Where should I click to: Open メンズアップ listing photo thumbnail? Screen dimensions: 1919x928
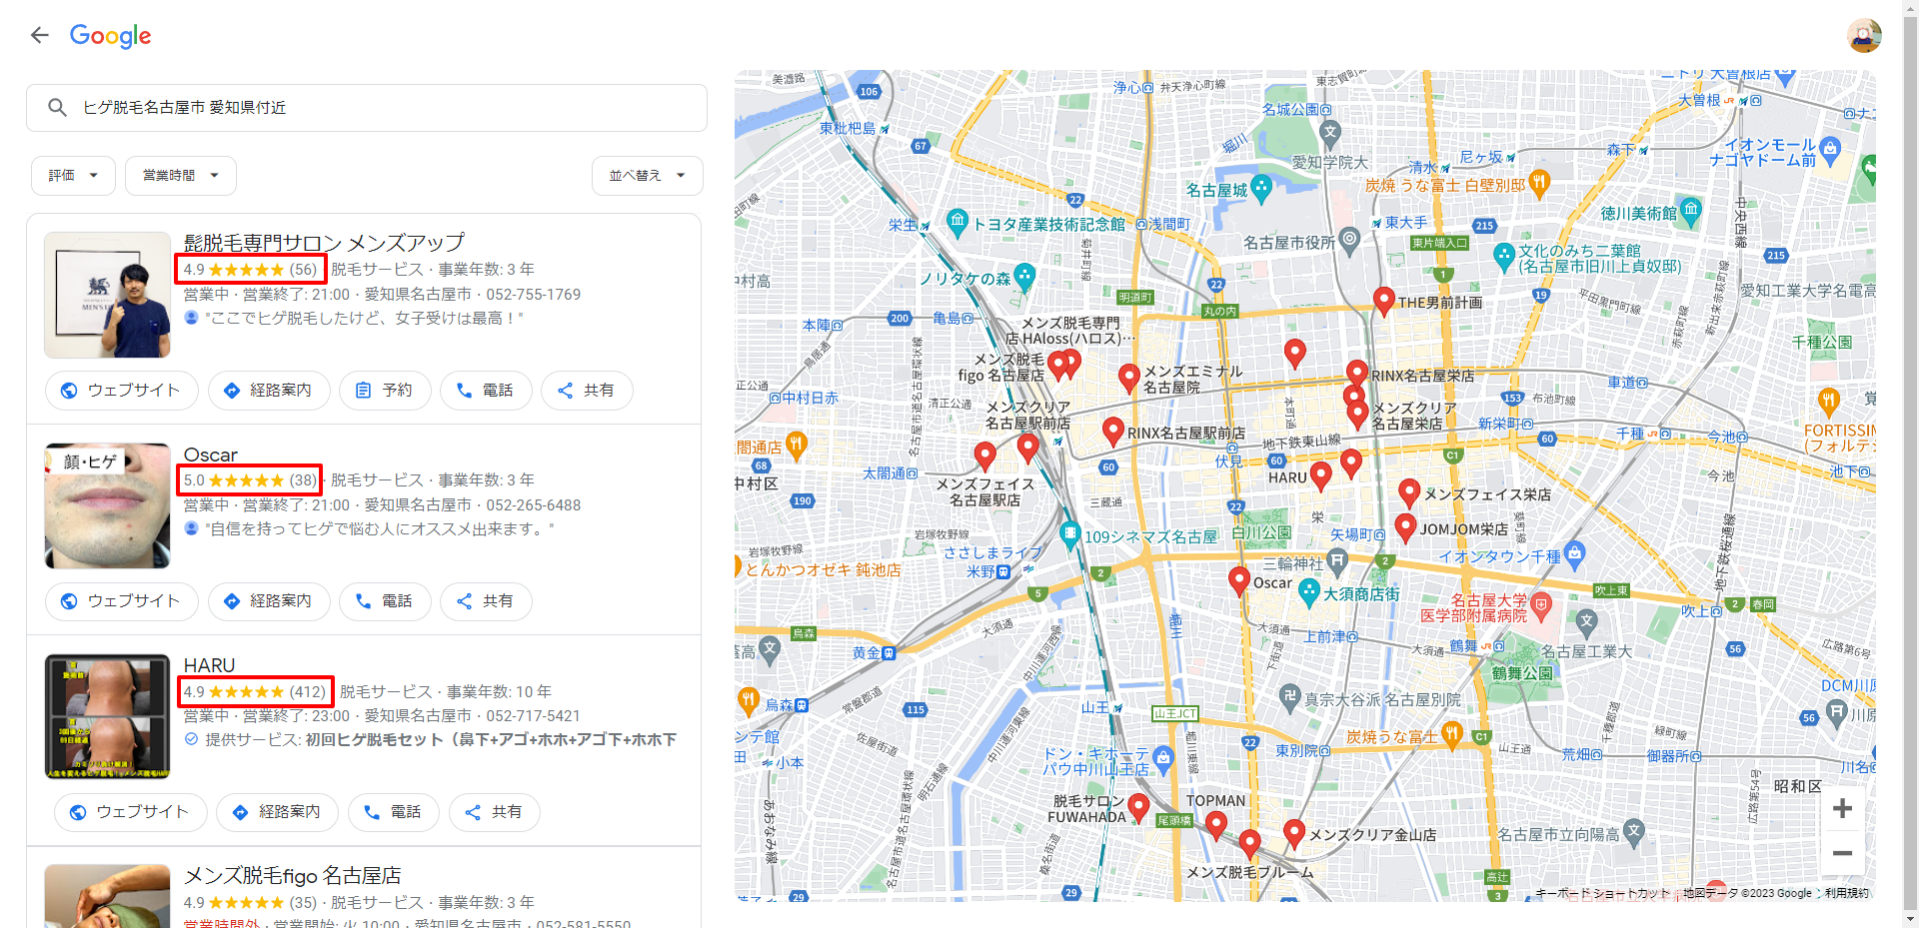pos(107,295)
